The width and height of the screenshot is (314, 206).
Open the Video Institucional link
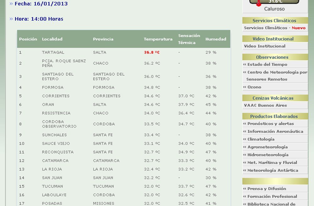click(x=264, y=46)
